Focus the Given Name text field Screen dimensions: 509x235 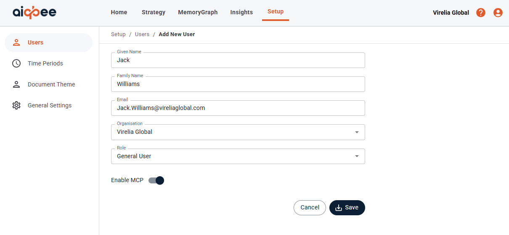point(238,60)
